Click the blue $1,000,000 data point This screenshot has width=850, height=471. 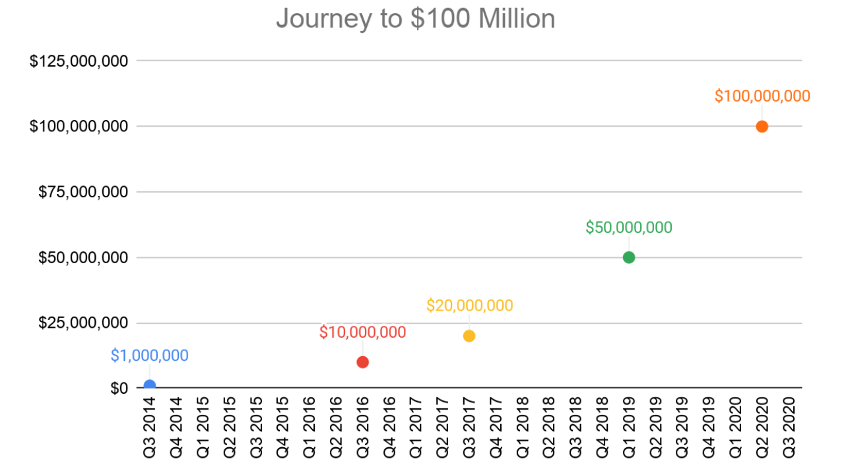(150, 386)
